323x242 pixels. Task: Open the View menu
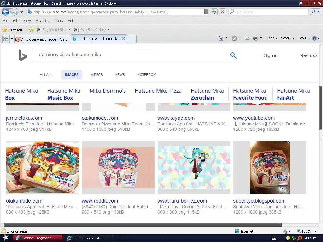pyautogui.click(x=27, y=21)
